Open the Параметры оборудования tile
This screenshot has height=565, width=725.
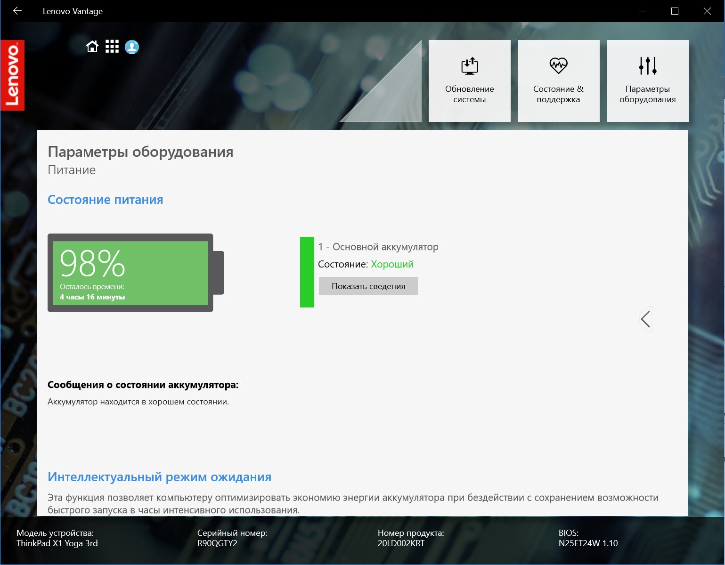(648, 81)
